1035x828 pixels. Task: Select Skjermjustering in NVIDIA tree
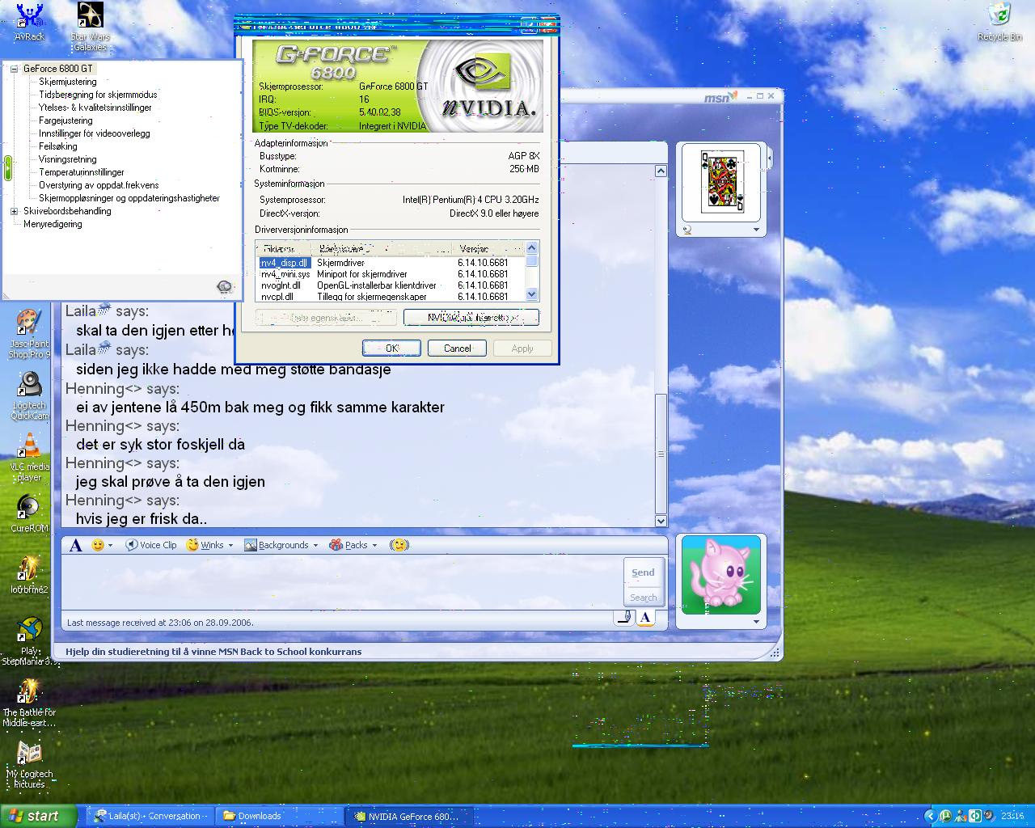pos(68,82)
